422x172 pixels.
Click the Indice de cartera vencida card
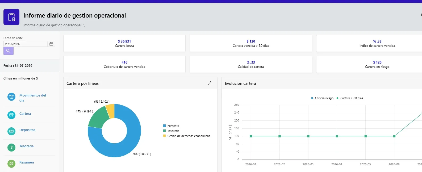click(x=369, y=43)
